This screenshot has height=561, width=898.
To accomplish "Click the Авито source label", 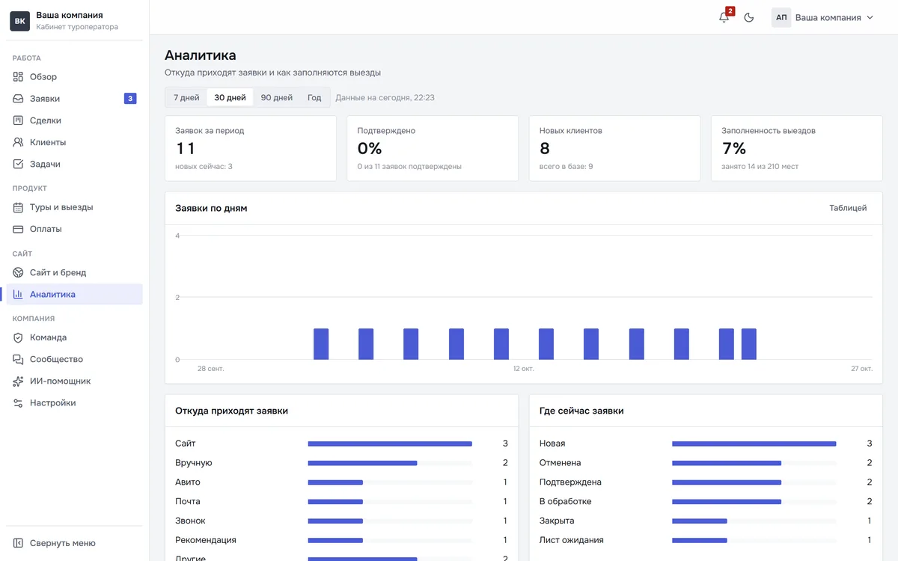I will click(188, 482).
